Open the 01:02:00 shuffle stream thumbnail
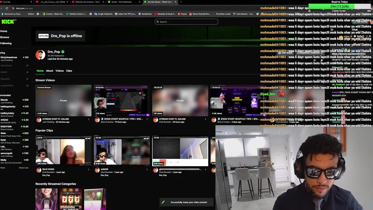 [x=122, y=101]
